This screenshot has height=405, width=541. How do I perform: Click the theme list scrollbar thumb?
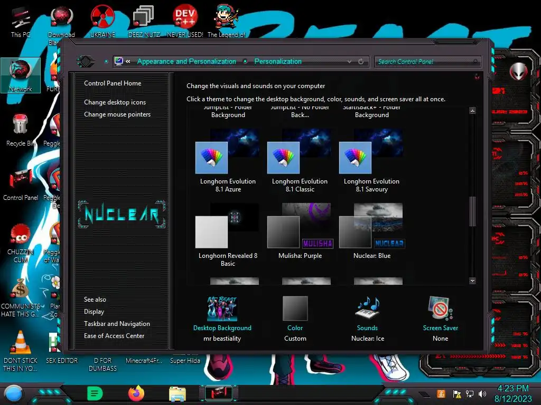(473, 211)
